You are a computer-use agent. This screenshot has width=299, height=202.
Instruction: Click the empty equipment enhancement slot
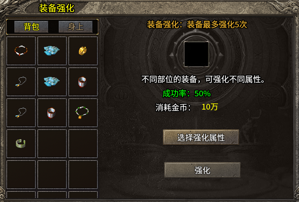click(x=196, y=54)
